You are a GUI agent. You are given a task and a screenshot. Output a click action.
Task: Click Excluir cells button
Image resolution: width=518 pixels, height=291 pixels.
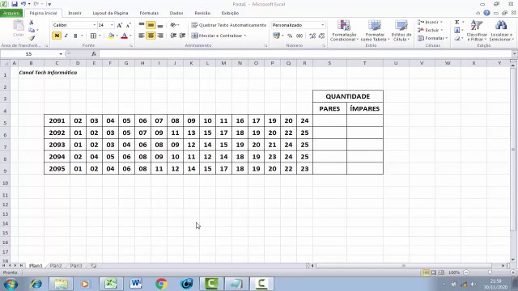click(430, 30)
